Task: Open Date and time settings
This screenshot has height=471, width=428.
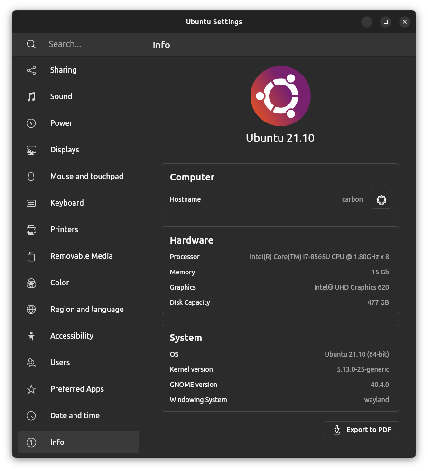Action: 78,415
